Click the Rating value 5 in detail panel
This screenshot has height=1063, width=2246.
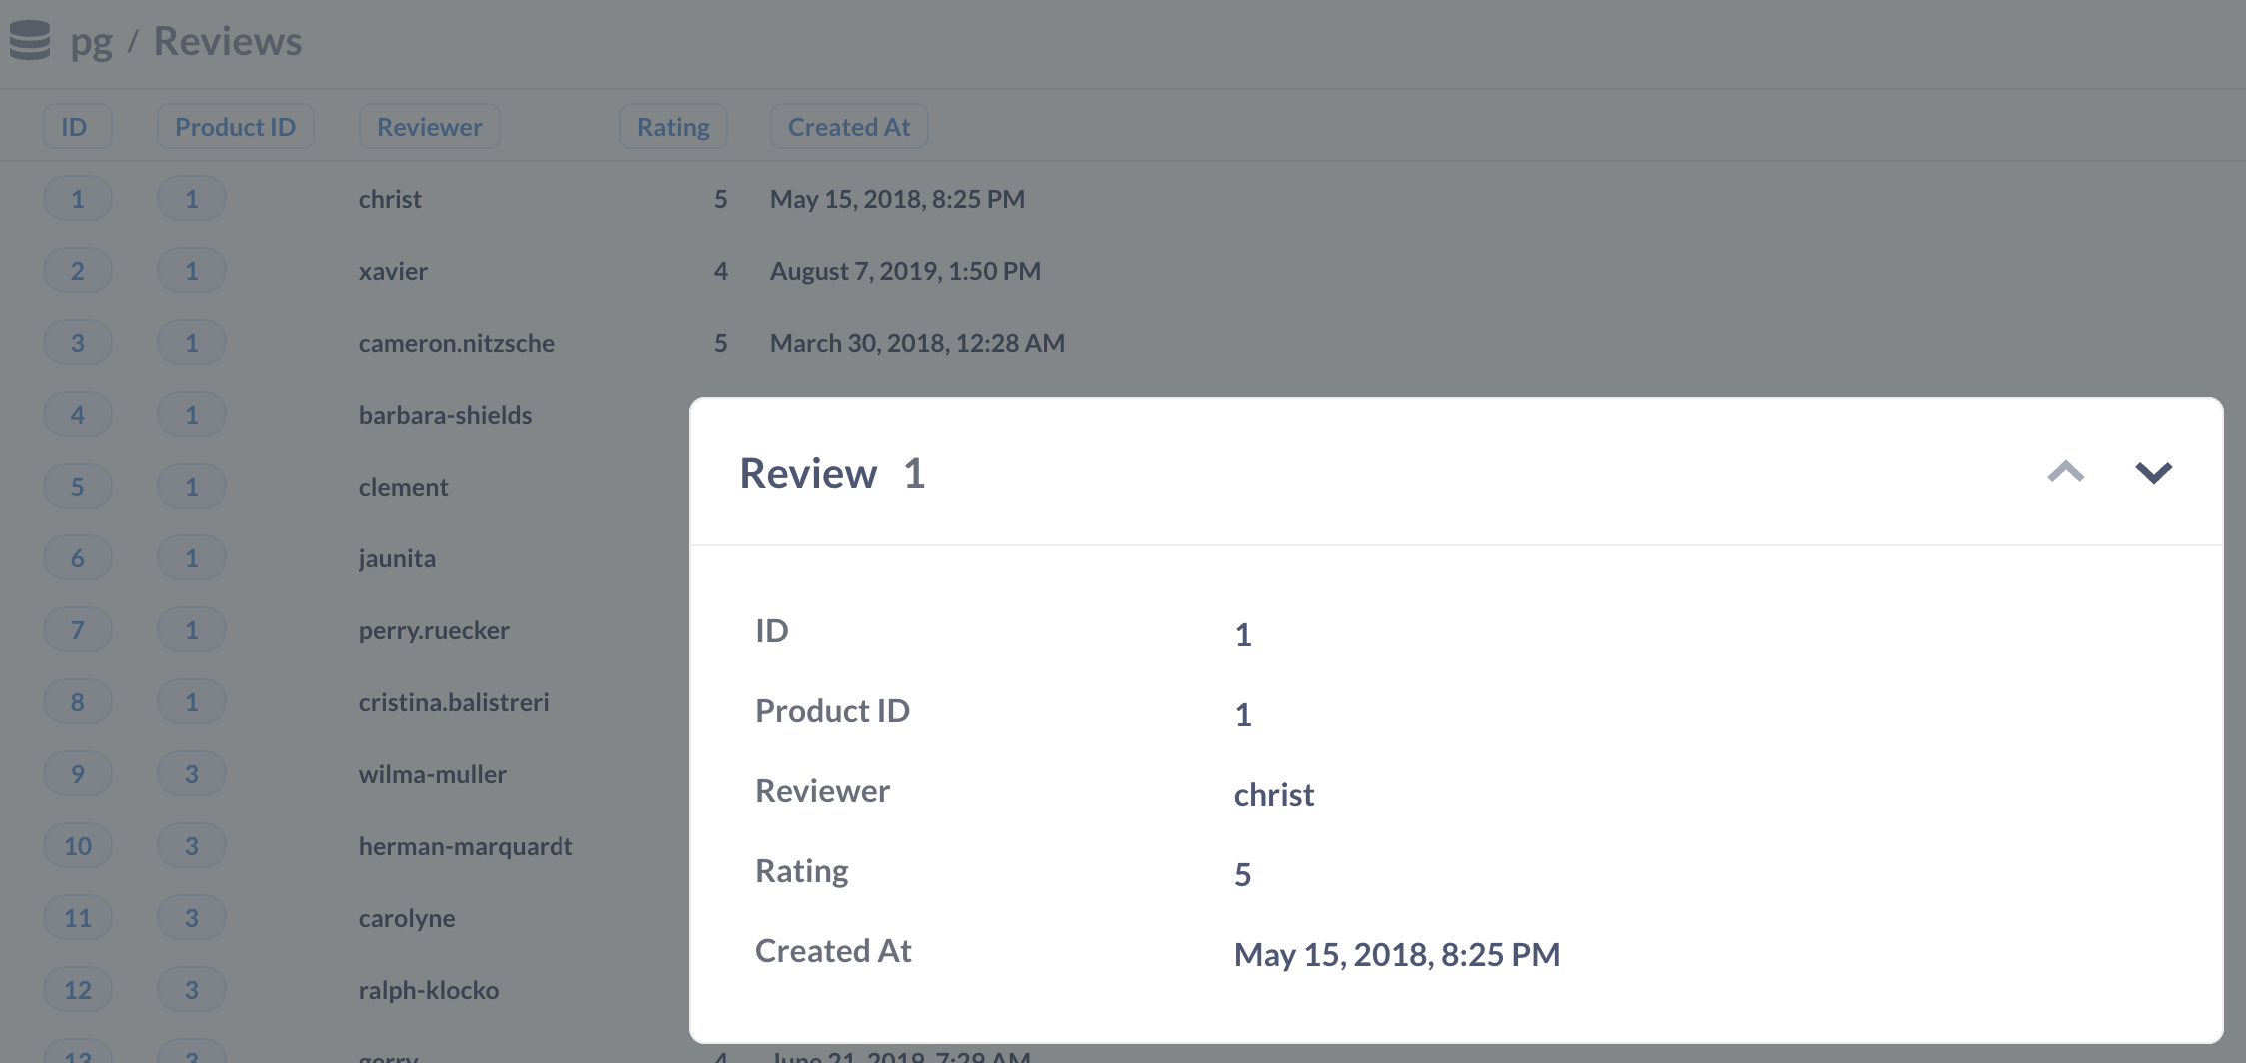(x=1242, y=874)
